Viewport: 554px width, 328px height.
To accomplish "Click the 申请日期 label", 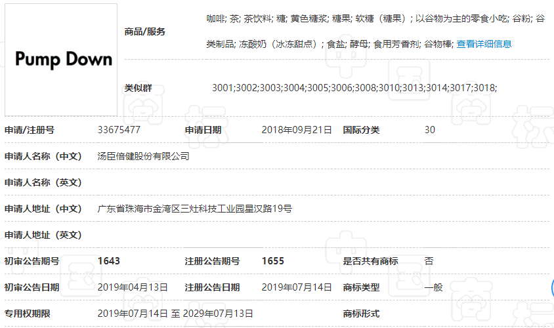I will (203, 130).
